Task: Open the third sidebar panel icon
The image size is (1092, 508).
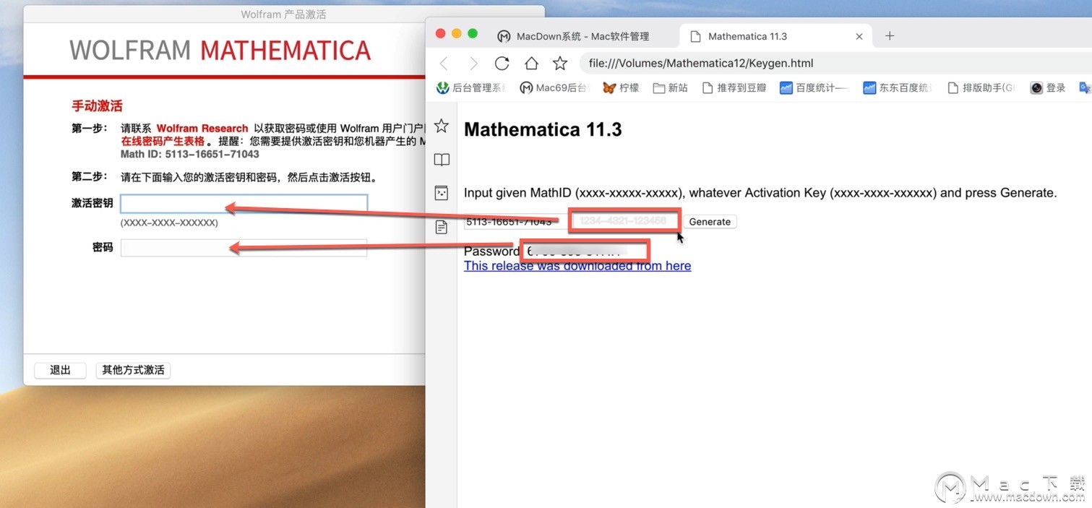Action: tap(442, 193)
